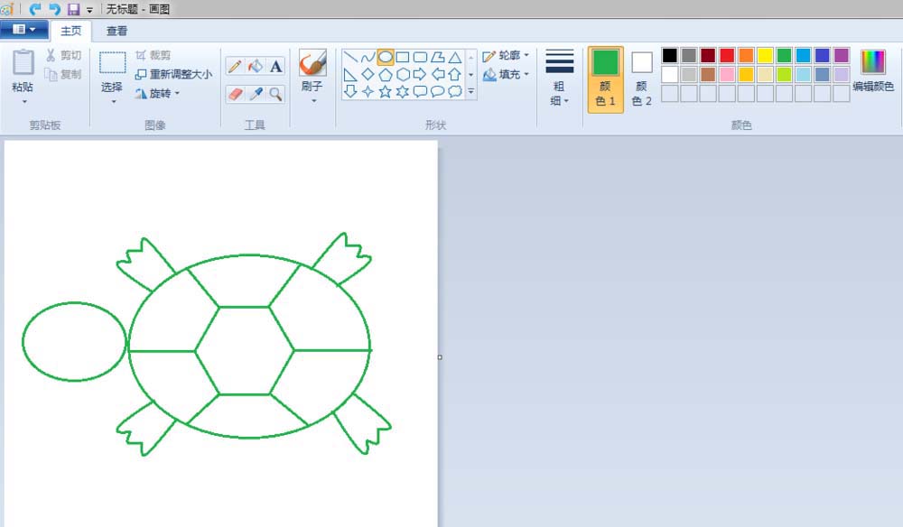Screen dimensions: 903x527
Task: Open the Paint file menu button
Action: 23,30
